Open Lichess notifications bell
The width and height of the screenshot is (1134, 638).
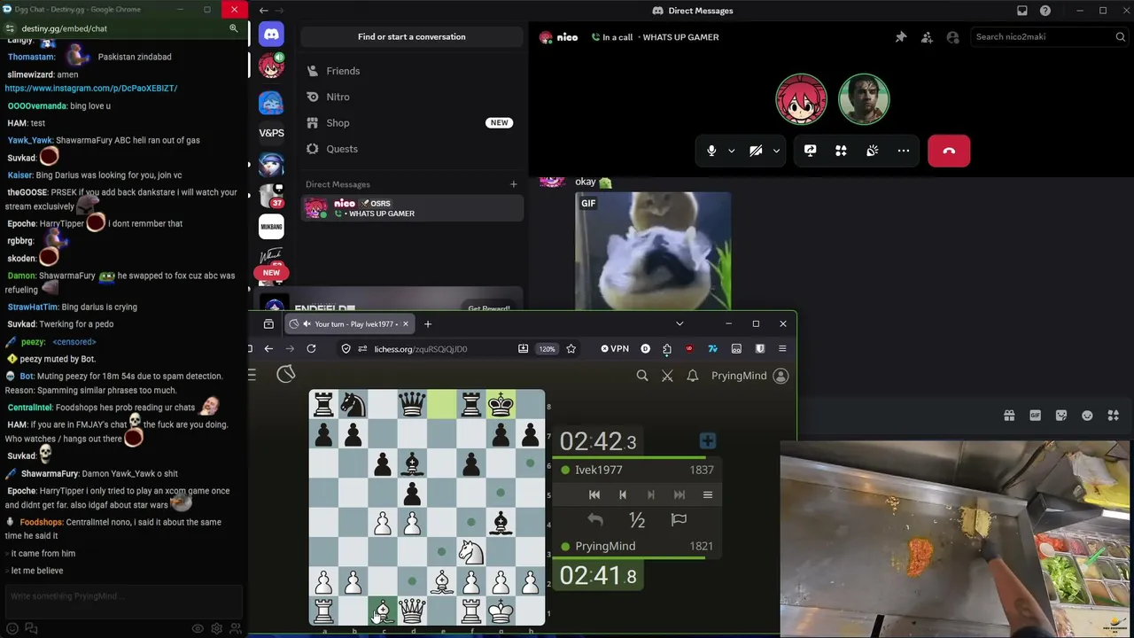click(x=693, y=376)
